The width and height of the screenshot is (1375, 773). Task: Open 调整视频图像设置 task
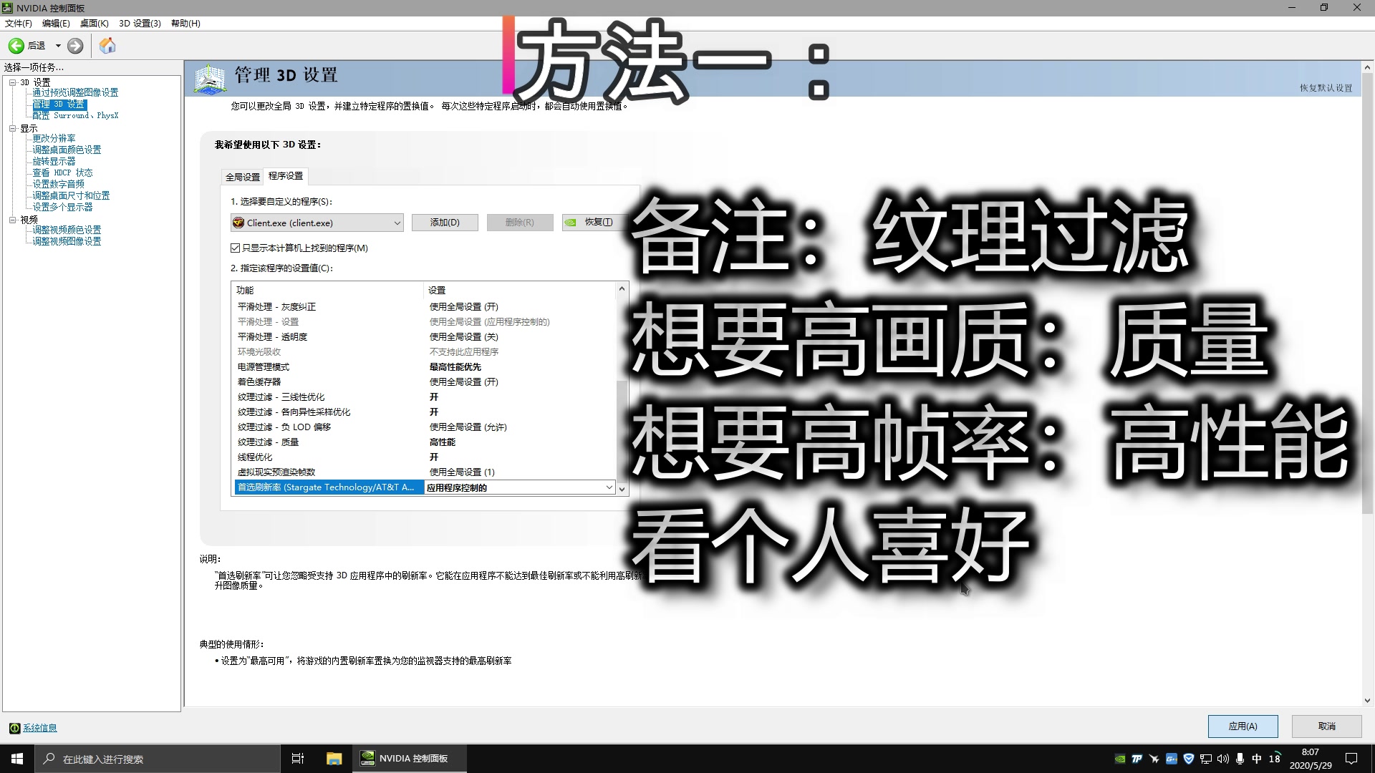pyautogui.click(x=67, y=241)
